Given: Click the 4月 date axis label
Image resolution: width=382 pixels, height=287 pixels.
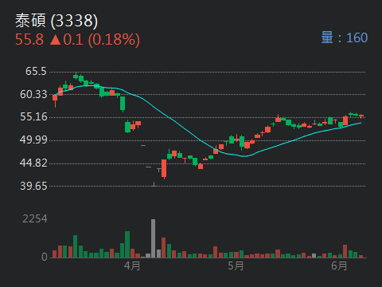Looking at the screenshot, I should 132,265.
